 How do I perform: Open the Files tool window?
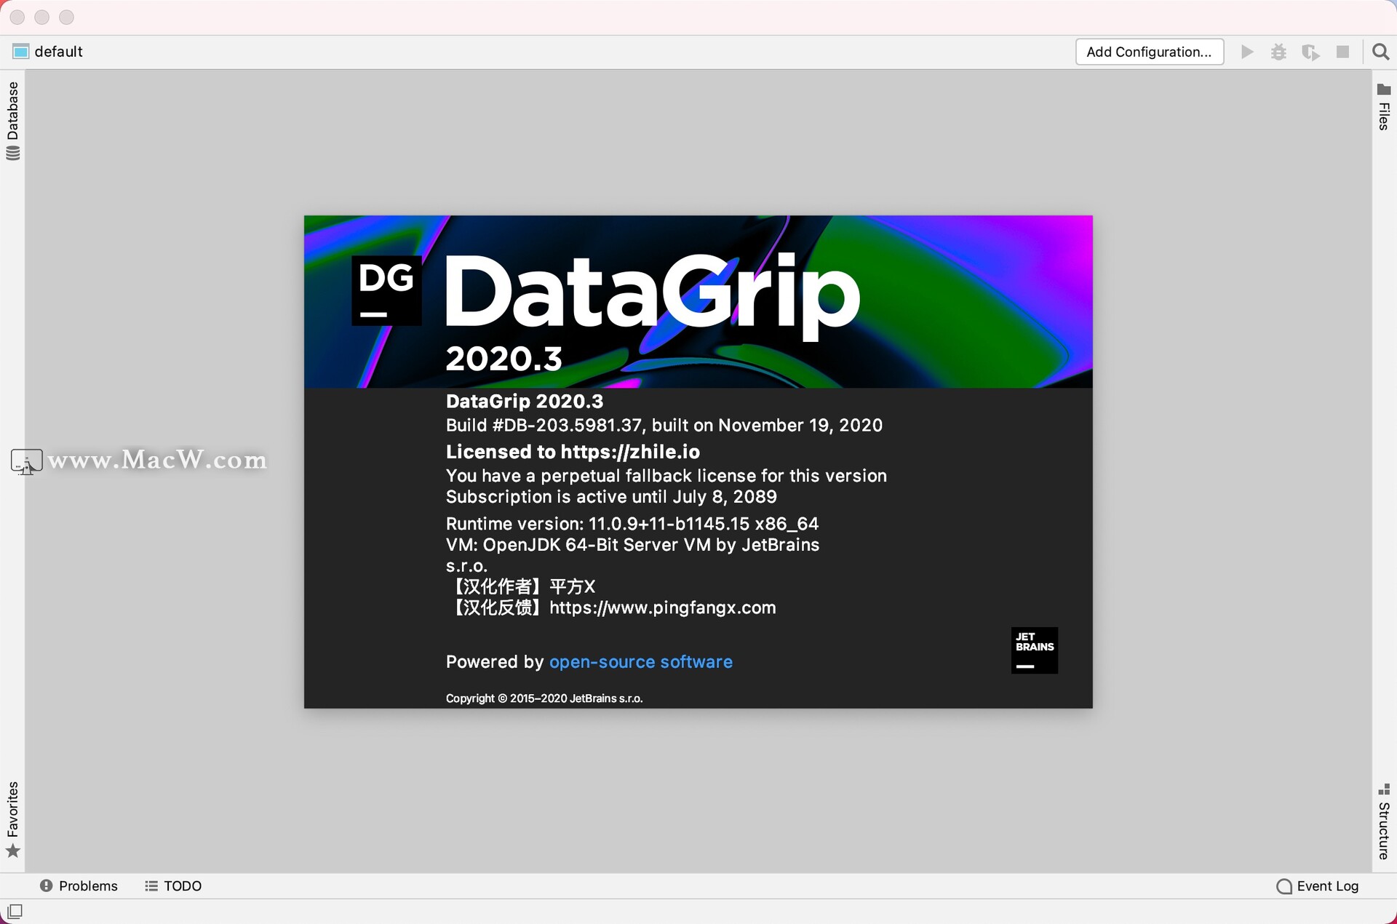[x=1384, y=107]
